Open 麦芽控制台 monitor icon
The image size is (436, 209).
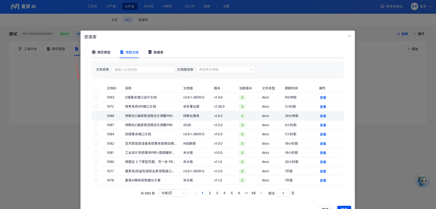pos(383,6)
